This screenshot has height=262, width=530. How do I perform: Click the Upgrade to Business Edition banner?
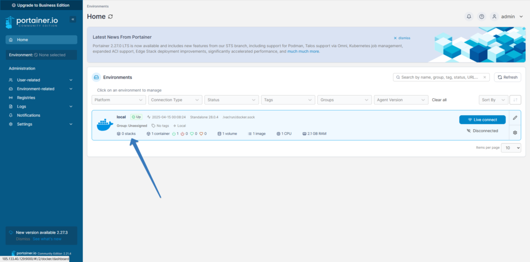point(41,5)
